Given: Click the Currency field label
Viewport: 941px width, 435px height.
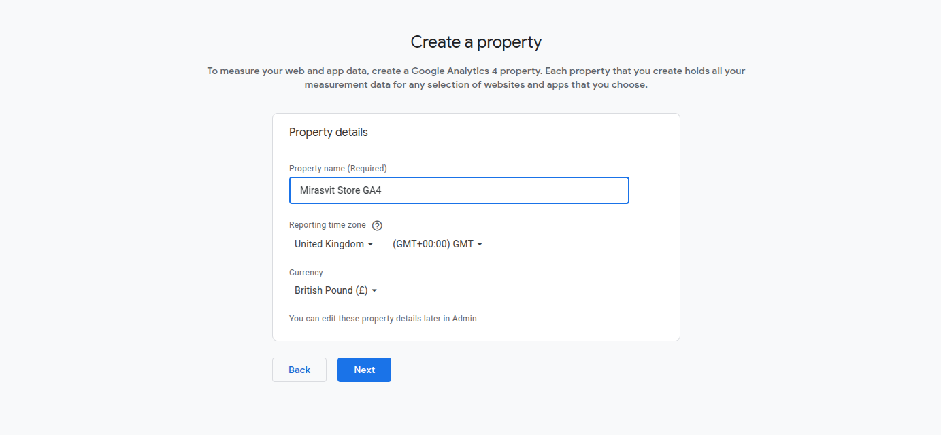Looking at the screenshot, I should pos(306,272).
